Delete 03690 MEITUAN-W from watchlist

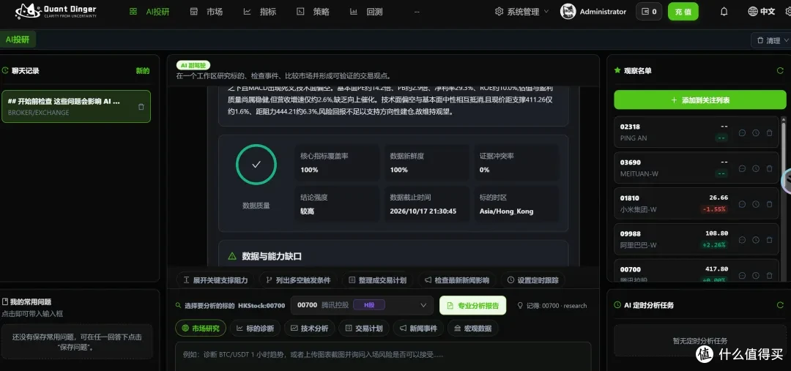click(x=769, y=168)
